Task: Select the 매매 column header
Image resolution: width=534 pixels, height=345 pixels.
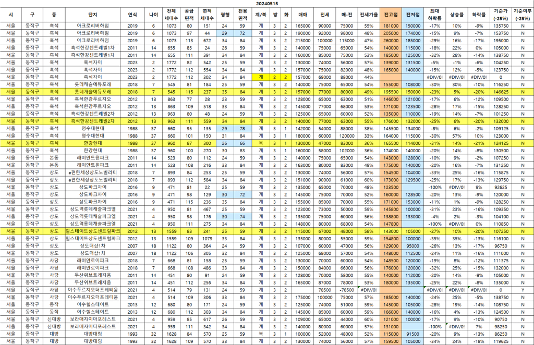Action: [303, 15]
